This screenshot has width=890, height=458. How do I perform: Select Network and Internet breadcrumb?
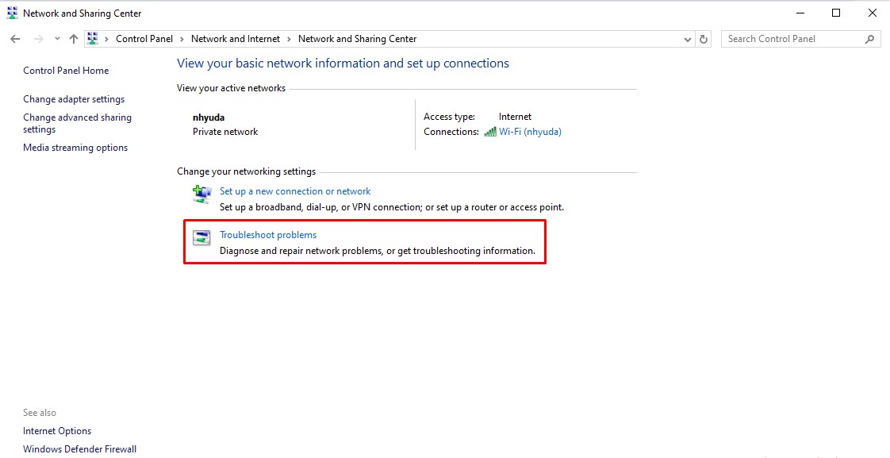pos(236,39)
